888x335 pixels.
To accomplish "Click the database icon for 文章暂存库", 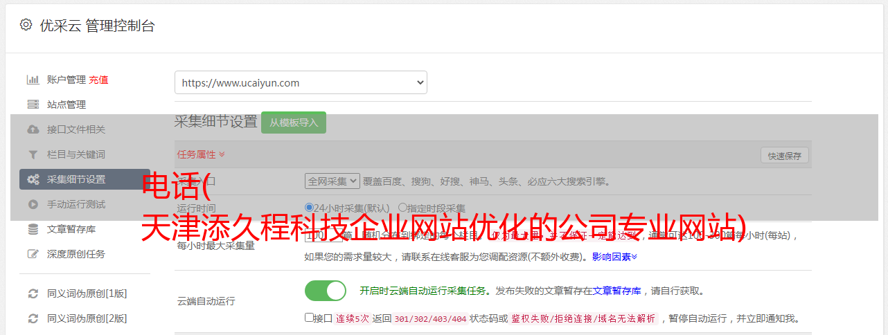I will tap(33, 229).
